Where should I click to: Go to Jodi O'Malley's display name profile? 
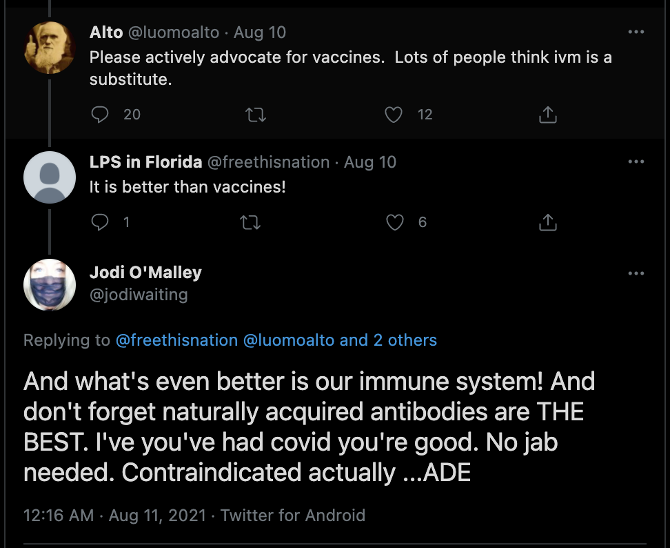tap(145, 273)
